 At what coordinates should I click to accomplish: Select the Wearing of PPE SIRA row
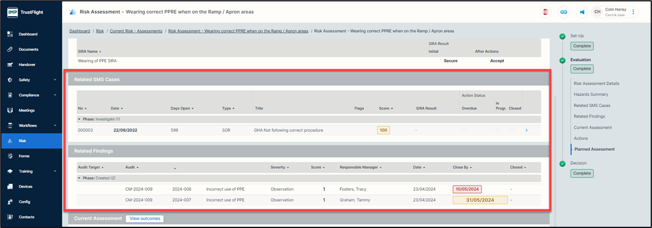coord(309,61)
